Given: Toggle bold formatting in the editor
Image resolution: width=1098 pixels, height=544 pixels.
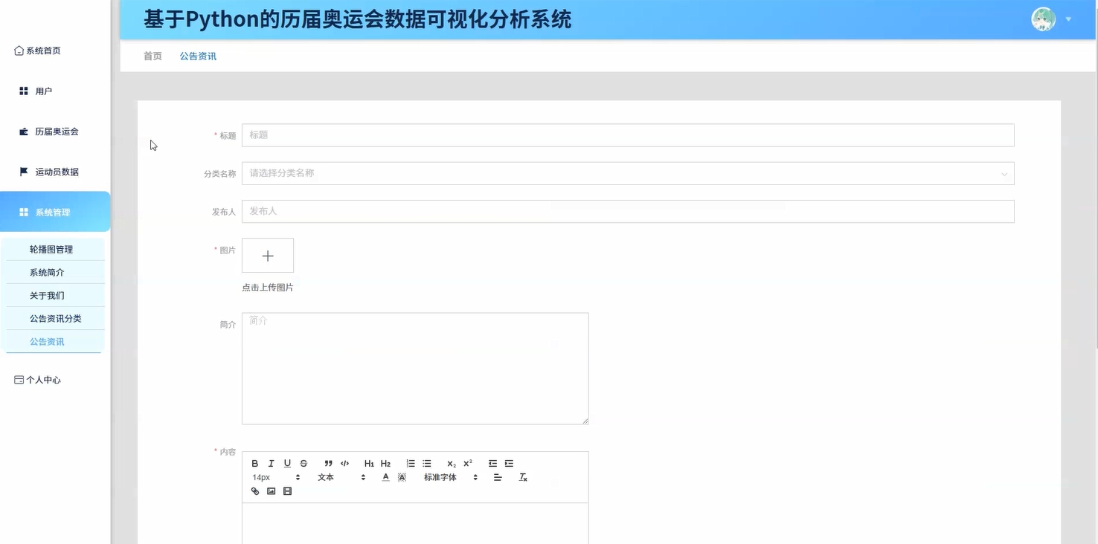Looking at the screenshot, I should pos(255,463).
